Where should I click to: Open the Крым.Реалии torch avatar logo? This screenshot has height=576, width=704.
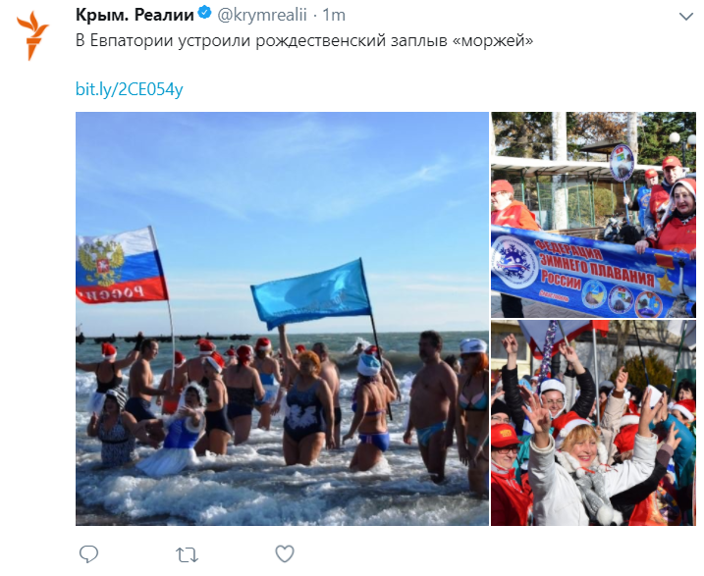[32, 35]
